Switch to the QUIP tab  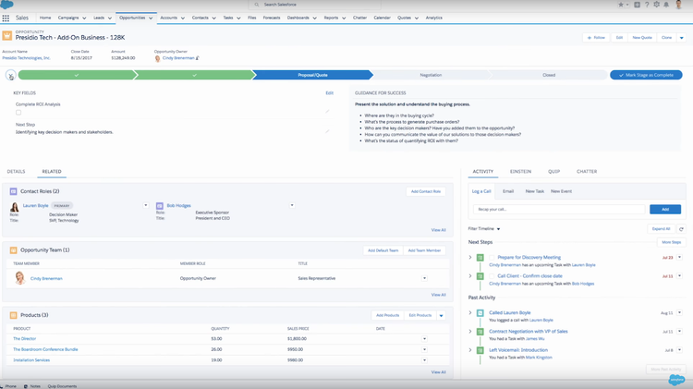[553, 172]
